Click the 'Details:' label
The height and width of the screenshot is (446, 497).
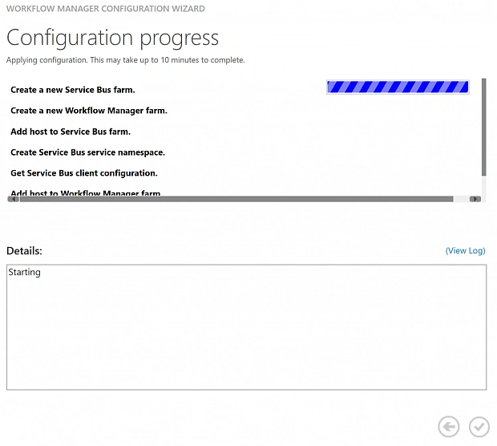click(x=24, y=251)
